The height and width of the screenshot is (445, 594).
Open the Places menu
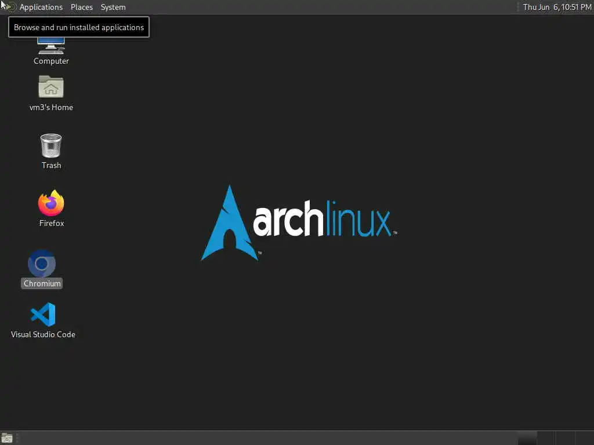point(81,7)
